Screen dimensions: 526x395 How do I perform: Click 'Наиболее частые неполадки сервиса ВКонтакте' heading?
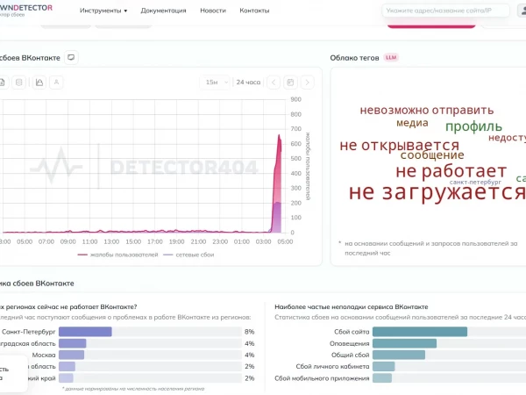pos(352,306)
